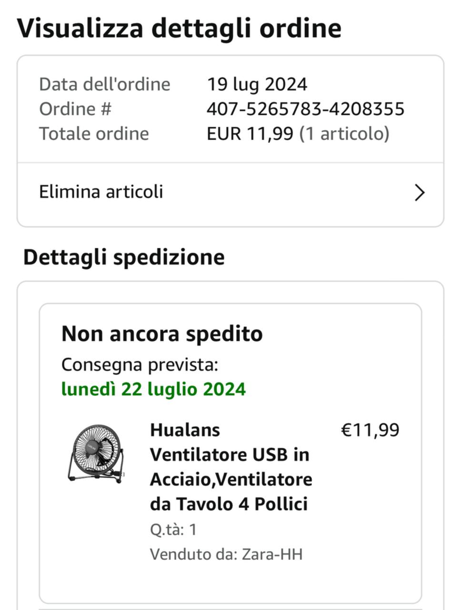Click the Totale ordine label
Screen dimensions: 461x610
(94, 134)
